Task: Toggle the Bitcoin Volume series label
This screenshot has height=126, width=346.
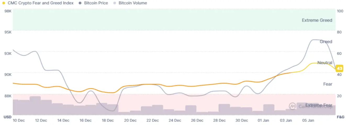Action: pos(133,3)
